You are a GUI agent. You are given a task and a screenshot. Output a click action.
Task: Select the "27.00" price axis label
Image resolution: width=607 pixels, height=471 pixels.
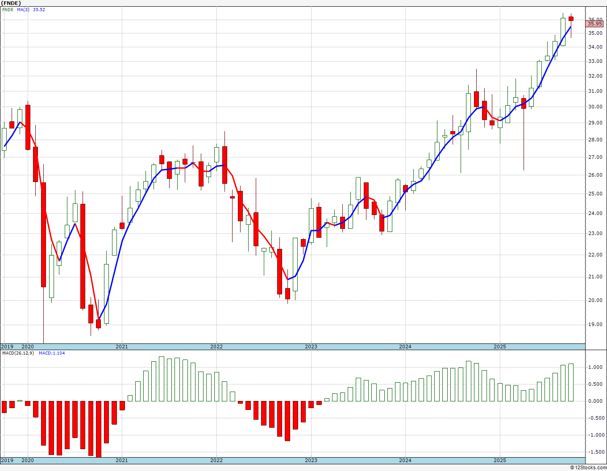click(595, 157)
